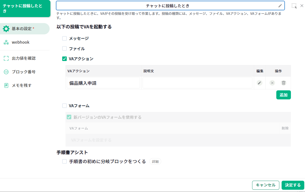Click the 備品購入申請 VAアクション name field
This screenshot has width=305, height=192.
(103, 83)
